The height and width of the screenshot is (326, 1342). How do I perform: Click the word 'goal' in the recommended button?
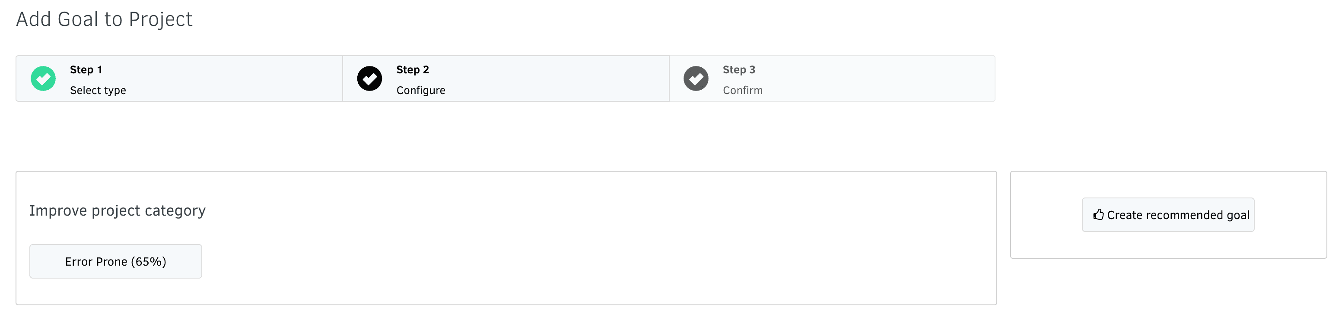[1238, 215]
